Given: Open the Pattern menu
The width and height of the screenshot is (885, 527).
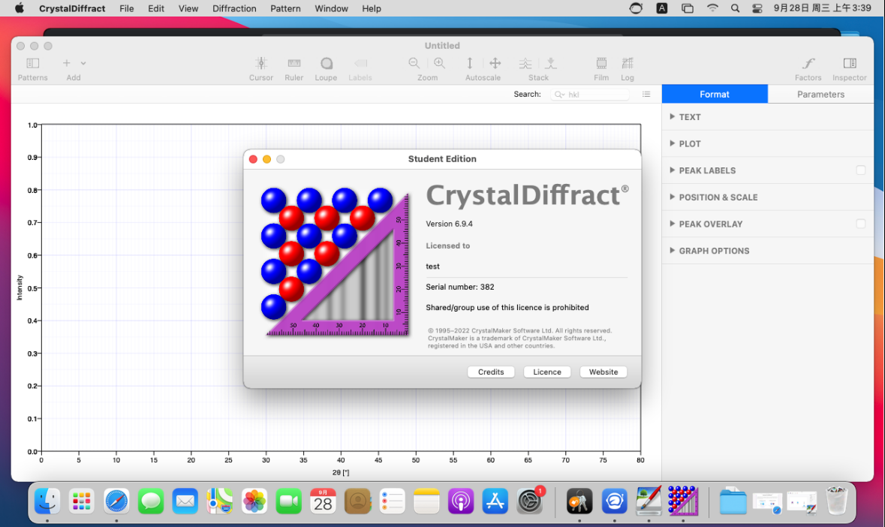Looking at the screenshot, I should [x=285, y=8].
